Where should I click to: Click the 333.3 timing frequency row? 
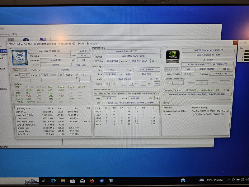pos(126,124)
